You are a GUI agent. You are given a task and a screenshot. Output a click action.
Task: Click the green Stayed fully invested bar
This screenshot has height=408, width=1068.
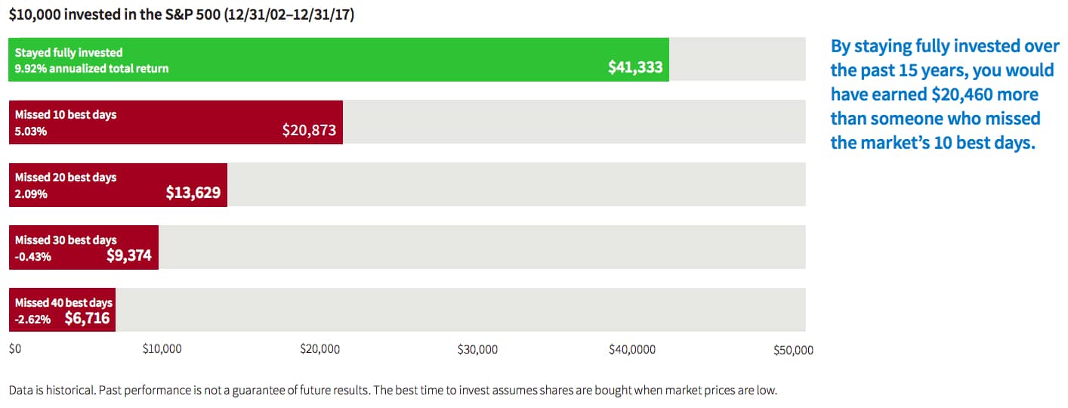338,60
